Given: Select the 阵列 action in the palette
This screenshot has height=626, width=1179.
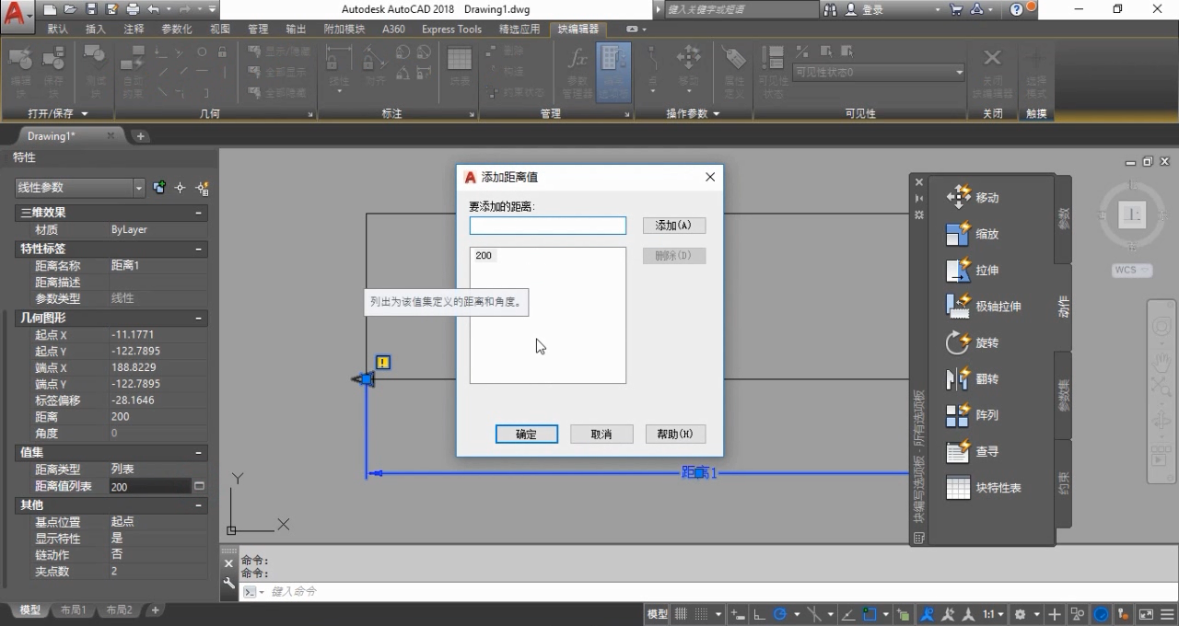Looking at the screenshot, I should point(973,415).
